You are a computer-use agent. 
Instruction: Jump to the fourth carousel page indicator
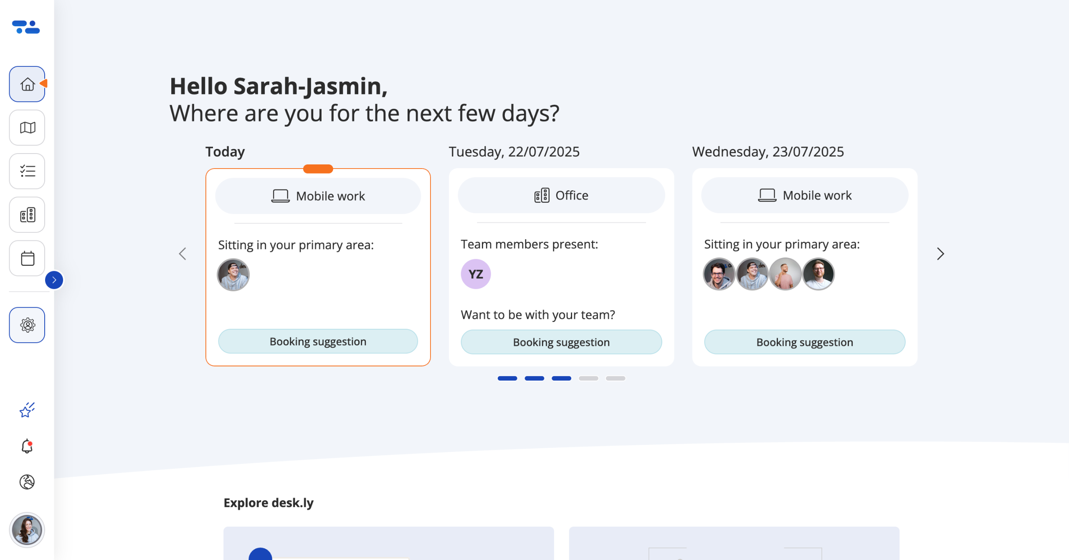(588, 378)
